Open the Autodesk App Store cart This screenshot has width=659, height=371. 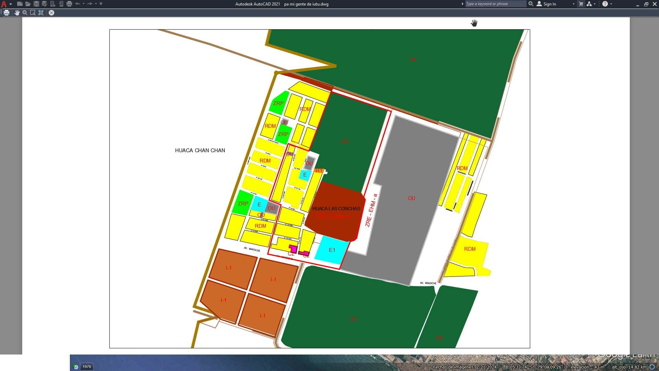point(581,4)
